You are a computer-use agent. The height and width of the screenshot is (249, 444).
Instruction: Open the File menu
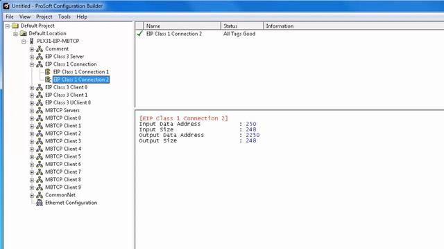pyautogui.click(x=10, y=17)
